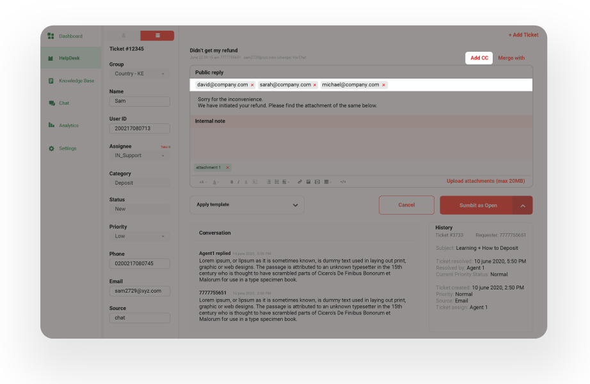The width and height of the screenshot is (590, 384).
Task: Remove david@company.com from the CC list
Action: coord(252,85)
